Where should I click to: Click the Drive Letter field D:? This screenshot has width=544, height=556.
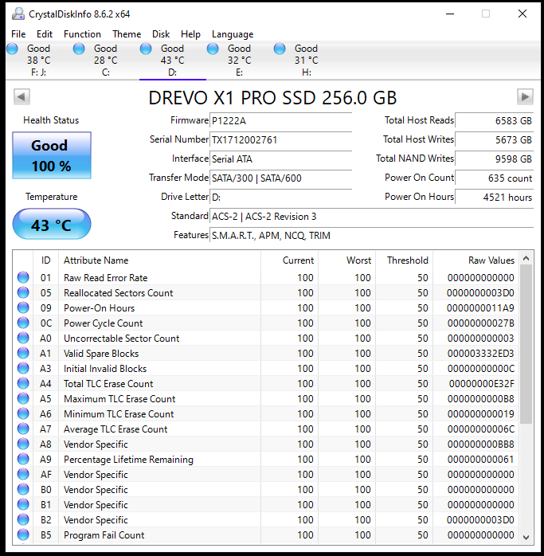tap(281, 198)
